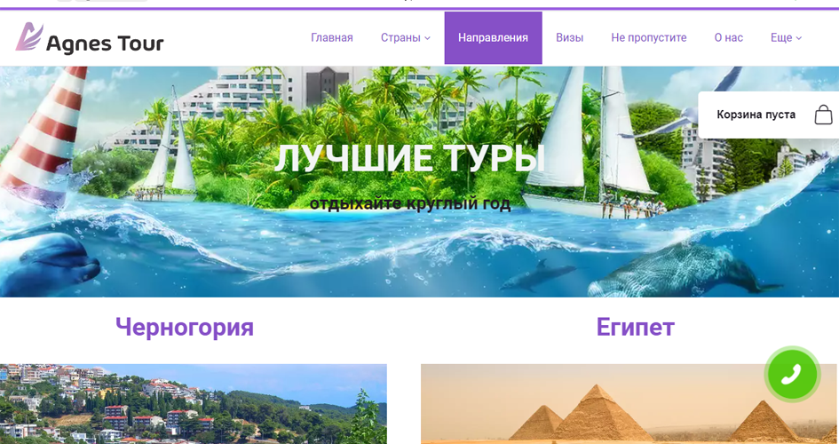This screenshot has width=839, height=444.
Task: Click the Страны menu label
Action: click(x=400, y=38)
